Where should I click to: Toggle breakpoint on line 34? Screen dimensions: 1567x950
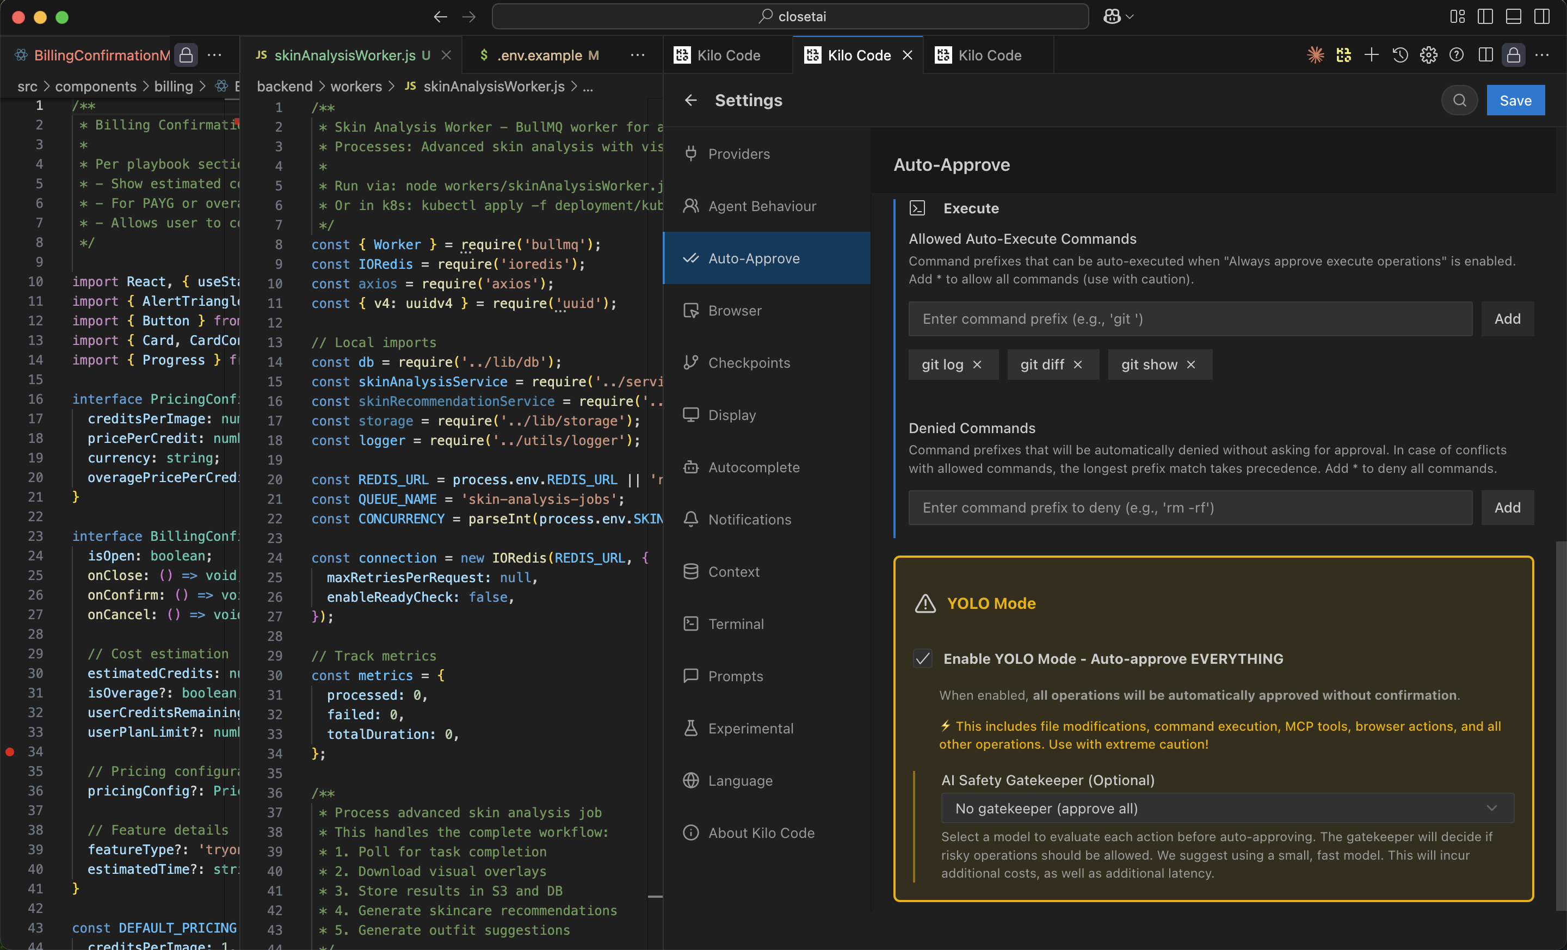[x=10, y=751]
